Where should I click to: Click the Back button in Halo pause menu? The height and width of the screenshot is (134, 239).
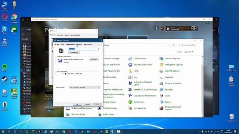pyautogui.click(x=49, y=110)
